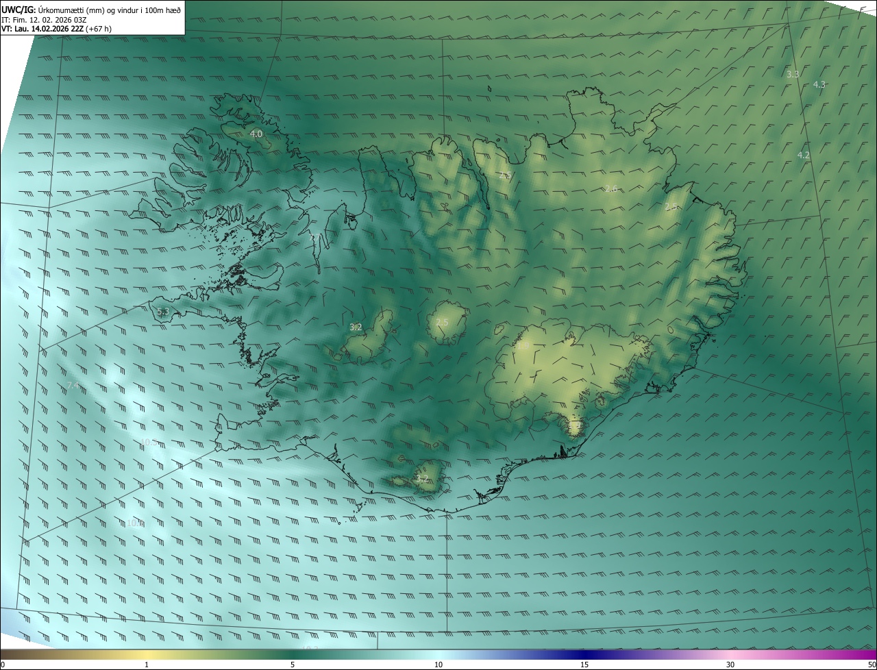877x670 pixels.
Task: Click the 2.6 value label in northern Iceland
Action: click(x=612, y=188)
